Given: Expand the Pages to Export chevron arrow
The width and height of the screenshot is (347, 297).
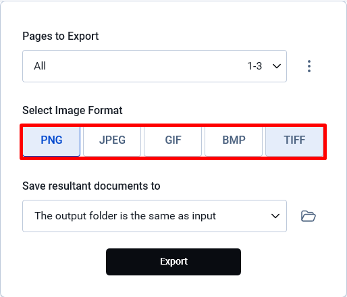Looking at the screenshot, I should tap(277, 66).
